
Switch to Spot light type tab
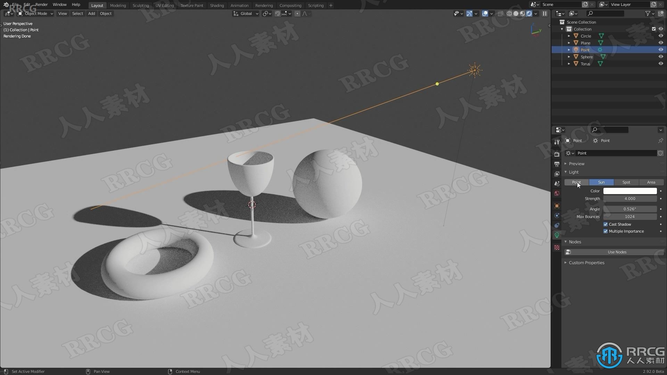626,182
